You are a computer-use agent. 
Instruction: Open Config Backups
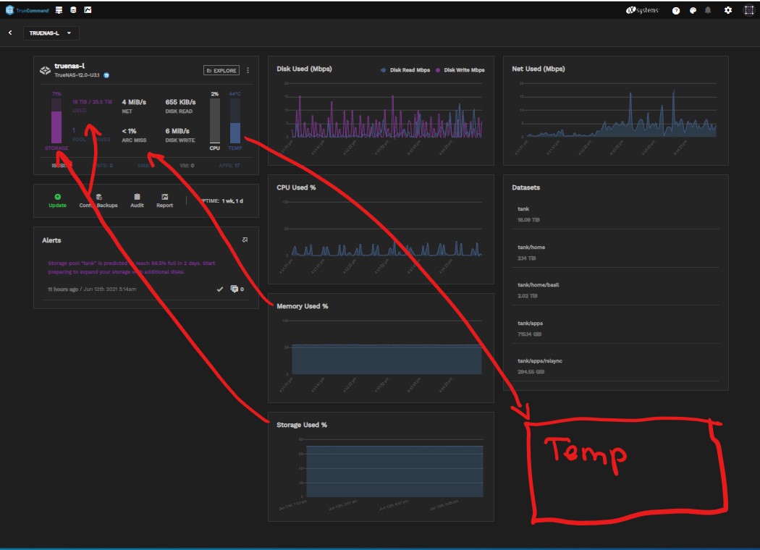(x=98, y=200)
